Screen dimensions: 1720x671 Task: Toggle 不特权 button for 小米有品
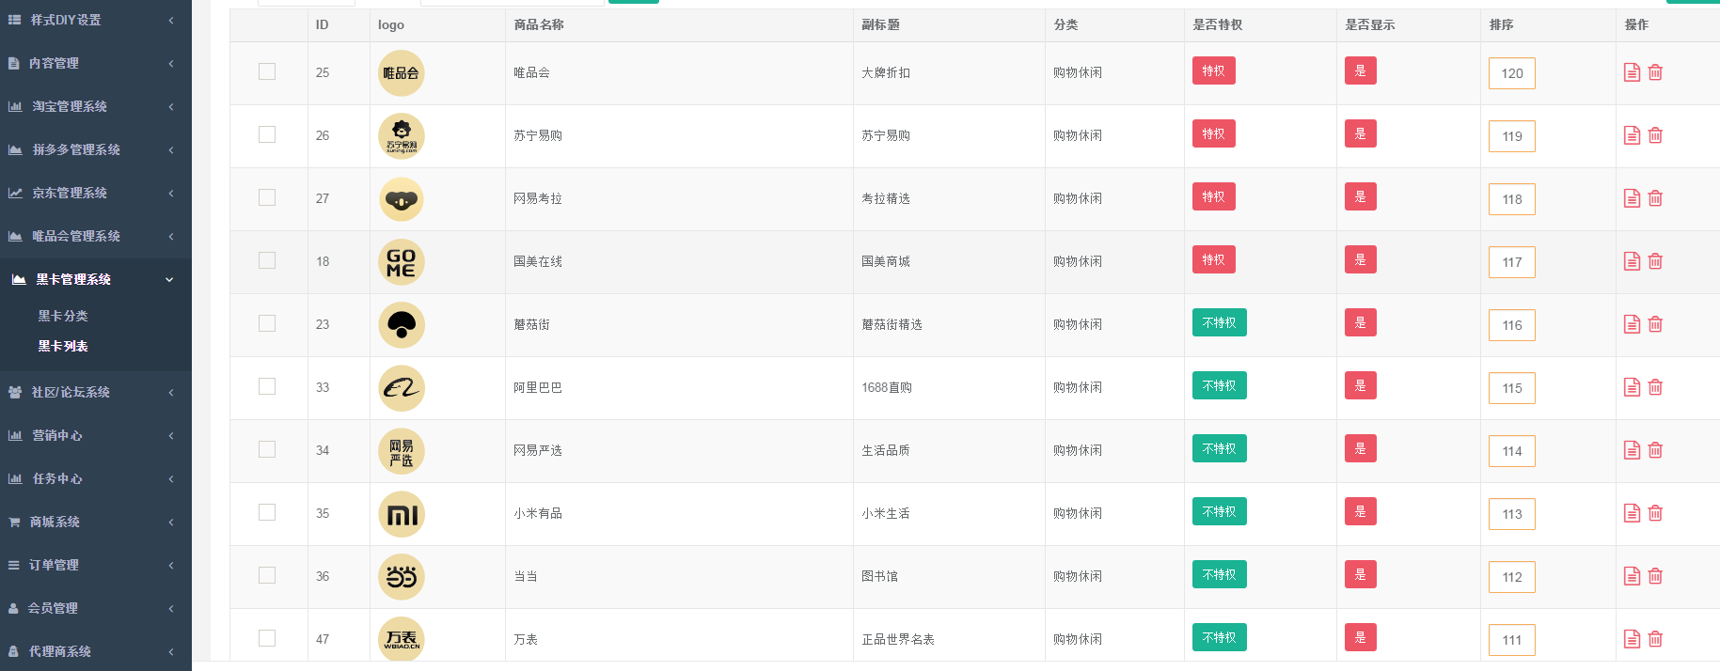pos(1219,511)
